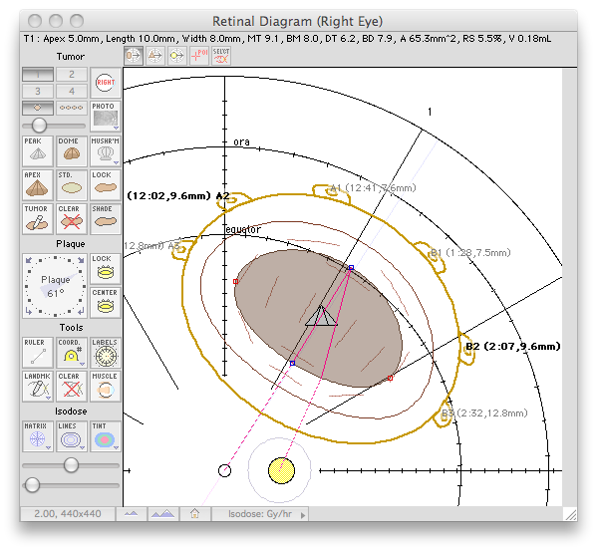Click the B3 (2:32,12.8mm) suture label

tap(484, 413)
